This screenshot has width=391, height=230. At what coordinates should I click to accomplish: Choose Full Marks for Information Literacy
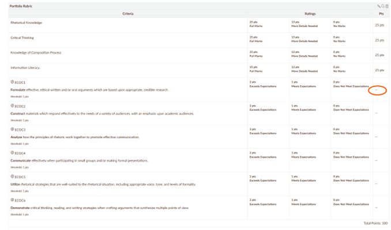256,71
